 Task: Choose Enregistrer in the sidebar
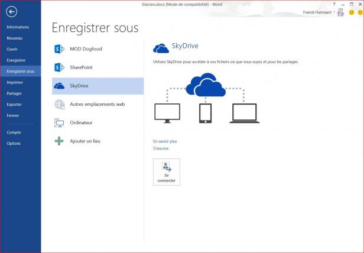tap(16, 60)
